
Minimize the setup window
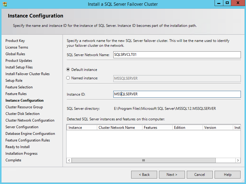[219, 3]
